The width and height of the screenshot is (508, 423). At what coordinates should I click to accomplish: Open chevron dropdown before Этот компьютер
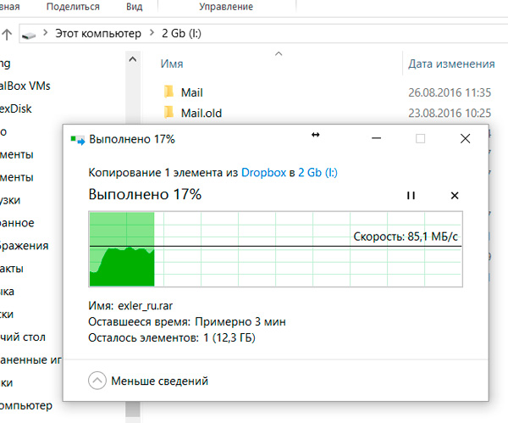47,36
